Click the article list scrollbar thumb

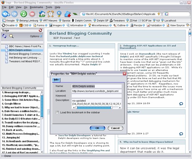[x=42, y=106]
